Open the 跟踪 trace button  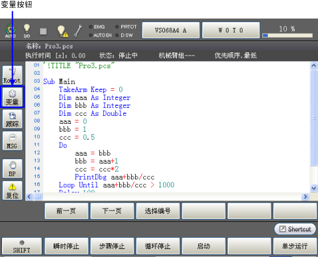[13, 119]
